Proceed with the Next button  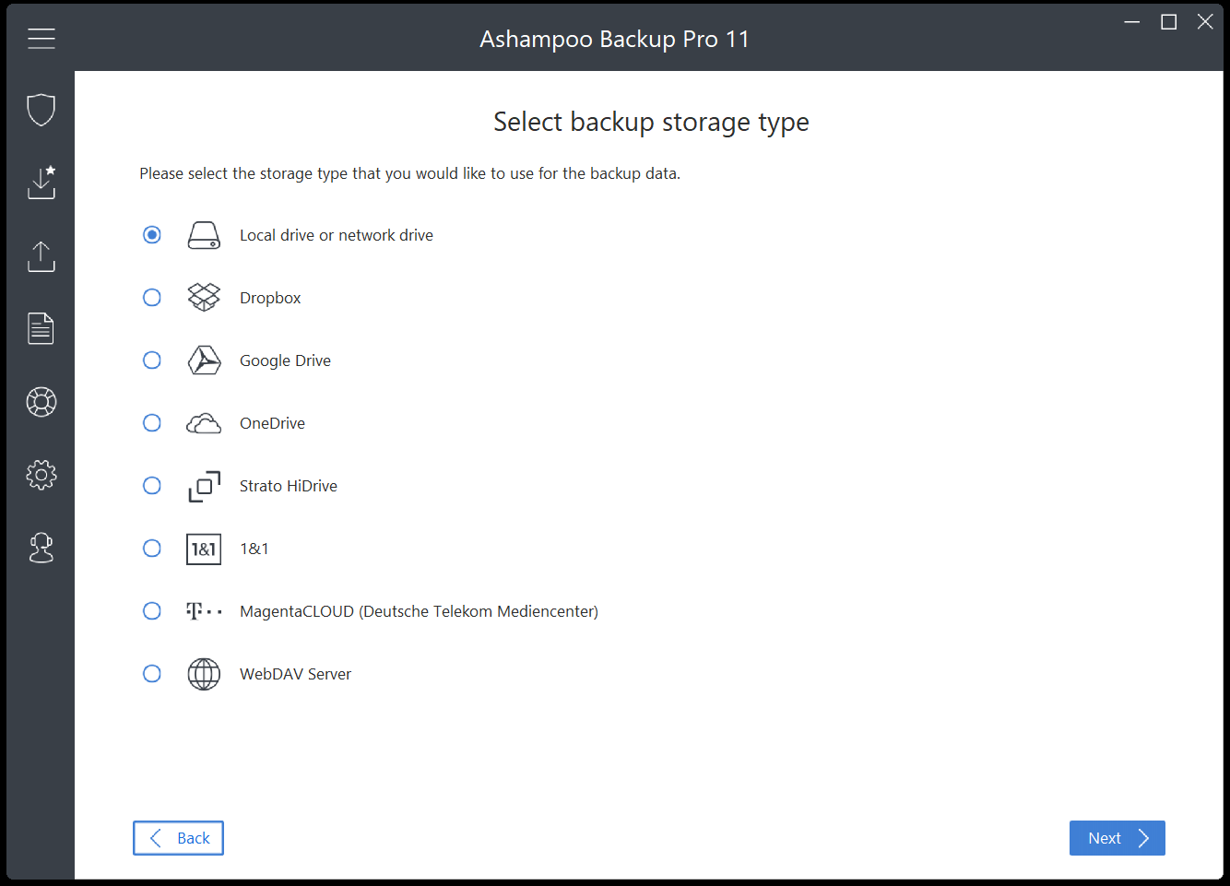pyautogui.click(x=1117, y=838)
